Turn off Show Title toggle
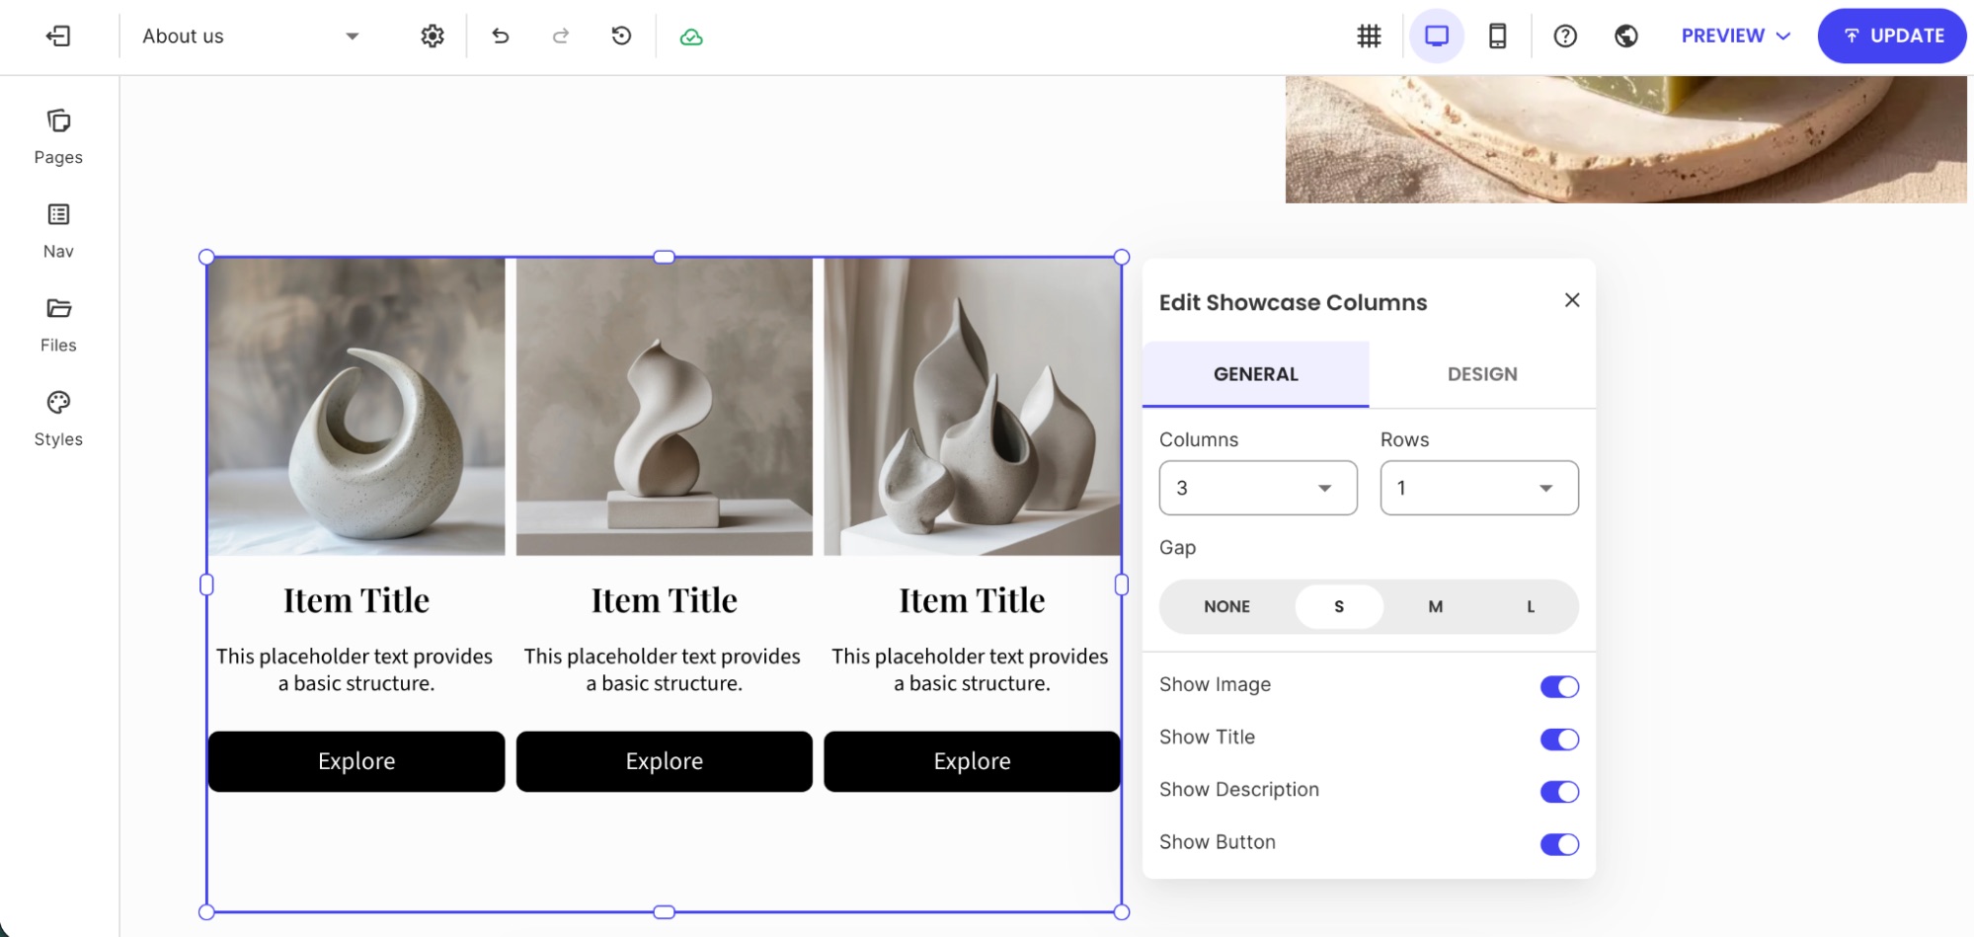Viewport: 1974px width, 937px height. point(1559,739)
